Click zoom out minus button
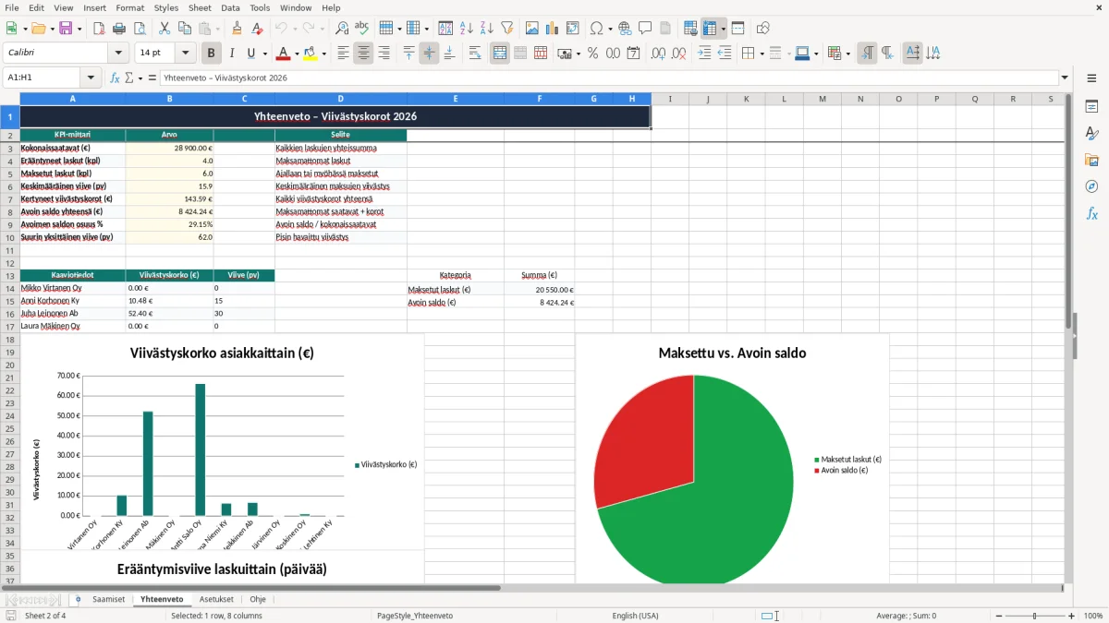The height and width of the screenshot is (623, 1109). click(x=998, y=616)
